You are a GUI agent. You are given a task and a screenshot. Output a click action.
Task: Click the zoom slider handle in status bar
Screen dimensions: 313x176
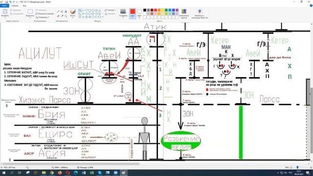(x=298, y=167)
